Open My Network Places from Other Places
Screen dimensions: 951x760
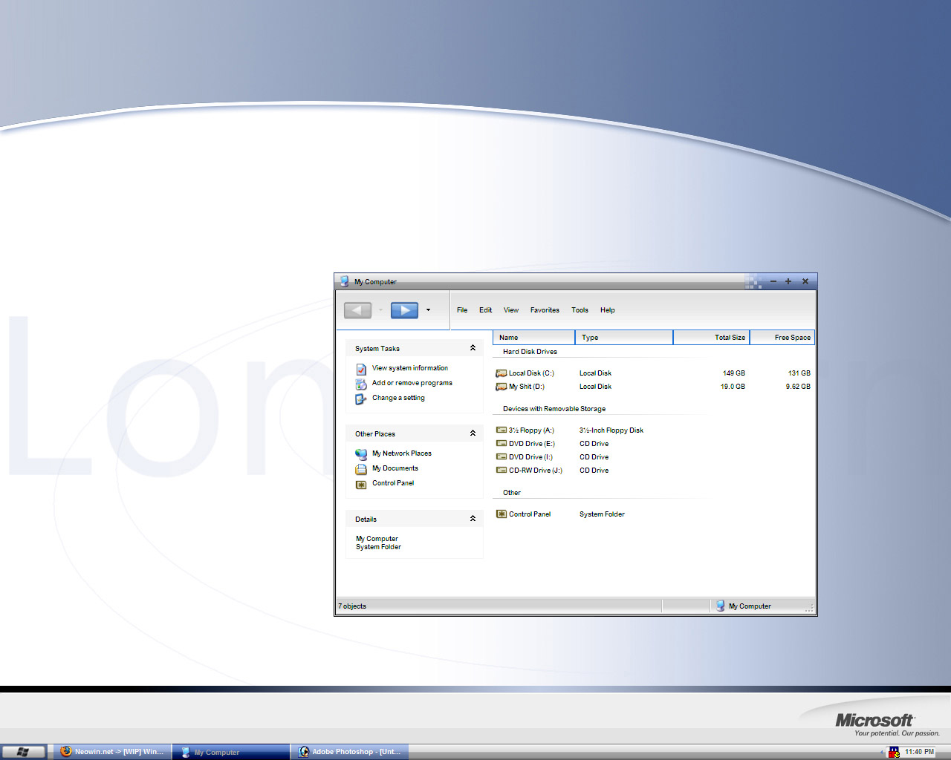tap(400, 453)
